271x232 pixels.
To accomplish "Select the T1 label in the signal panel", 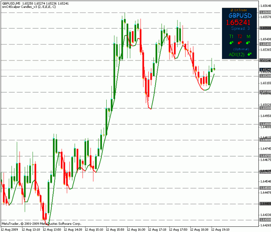I will [x=231, y=37].
